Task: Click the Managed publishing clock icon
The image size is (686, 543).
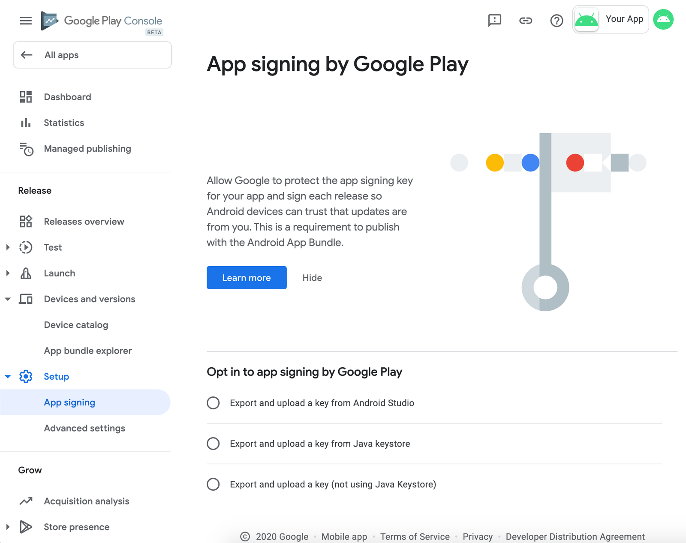Action: point(26,149)
